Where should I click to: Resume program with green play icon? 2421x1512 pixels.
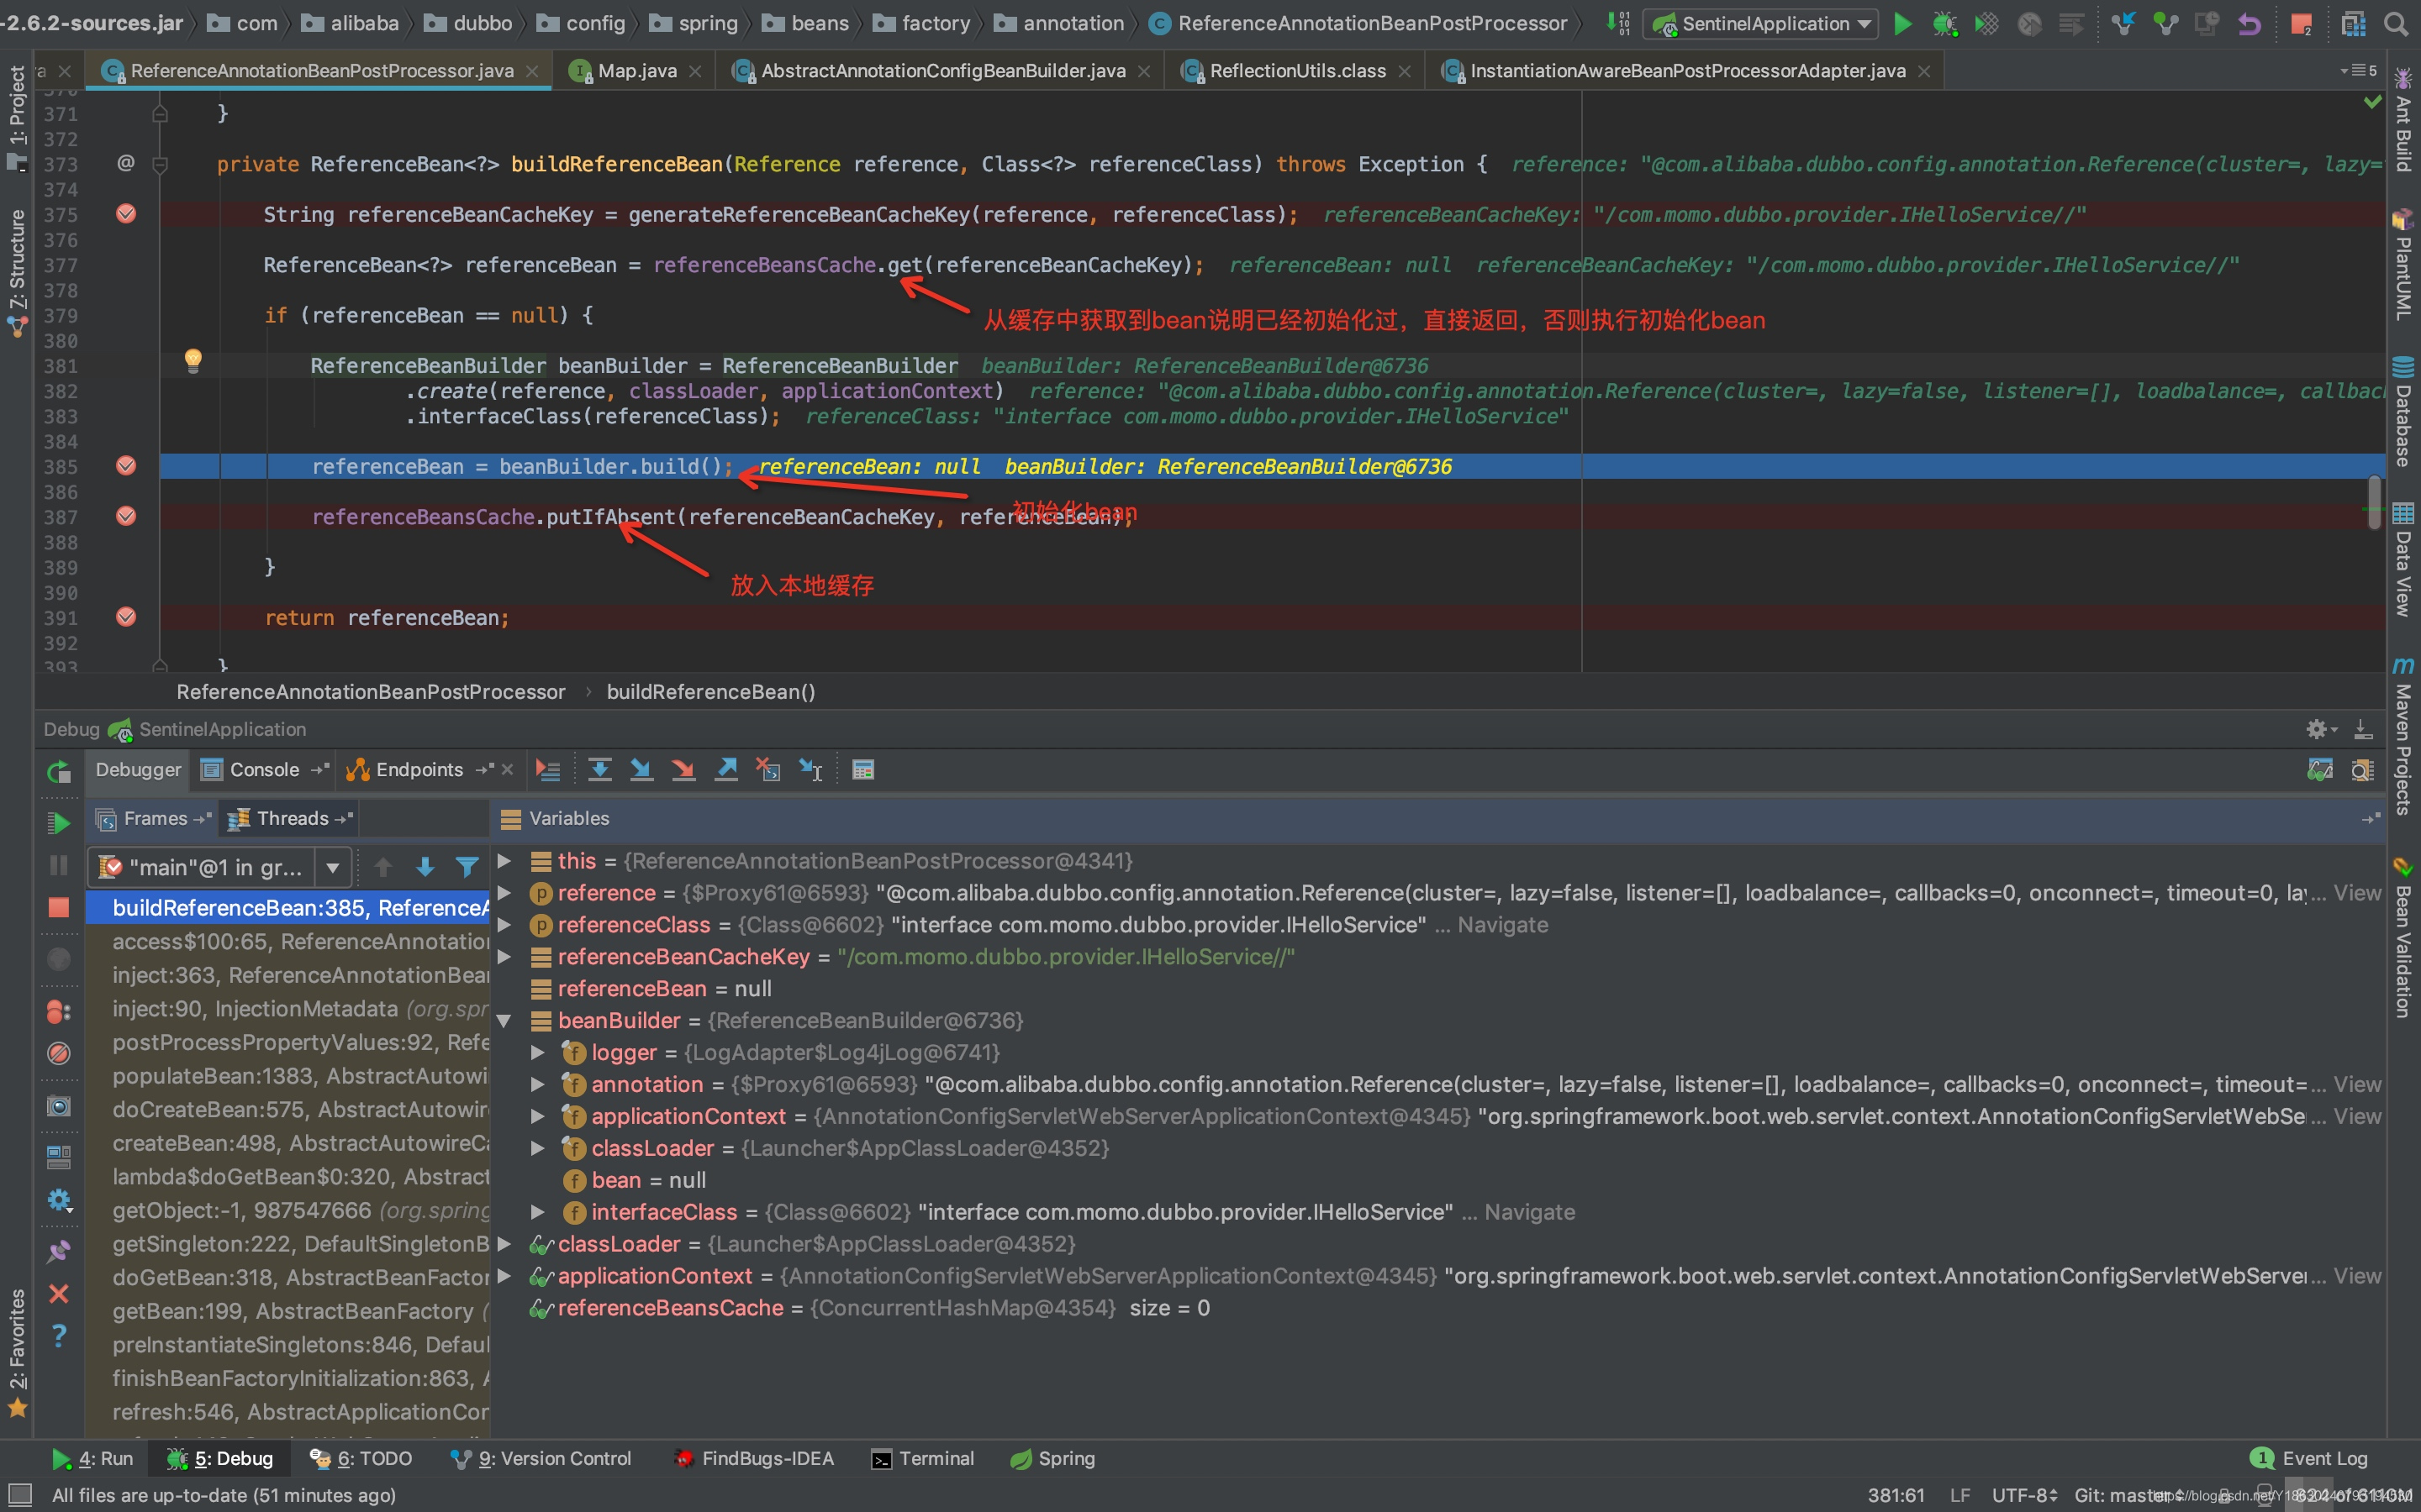pyautogui.click(x=59, y=822)
